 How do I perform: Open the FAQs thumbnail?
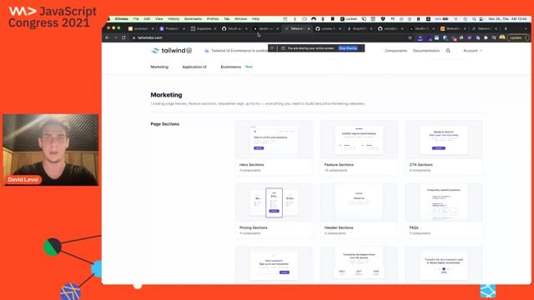[x=444, y=202]
